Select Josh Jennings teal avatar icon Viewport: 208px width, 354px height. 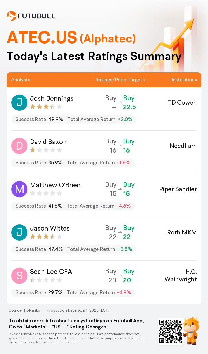coord(19,103)
